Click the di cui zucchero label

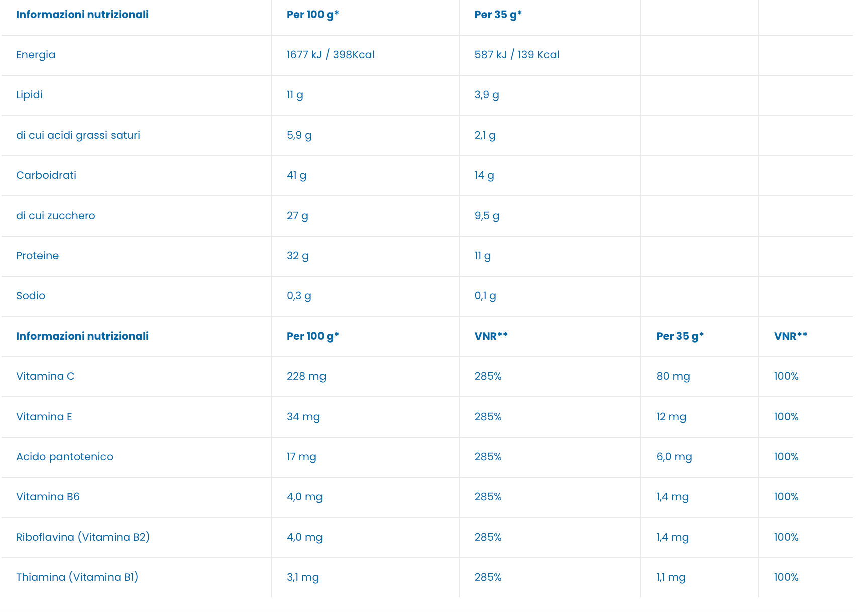point(55,216)
